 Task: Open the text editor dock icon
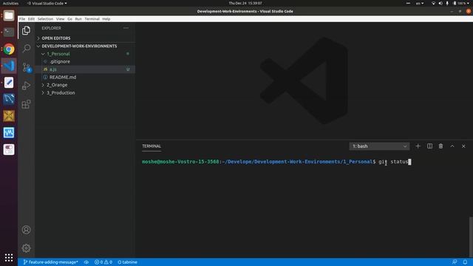[x=9, y=82]
